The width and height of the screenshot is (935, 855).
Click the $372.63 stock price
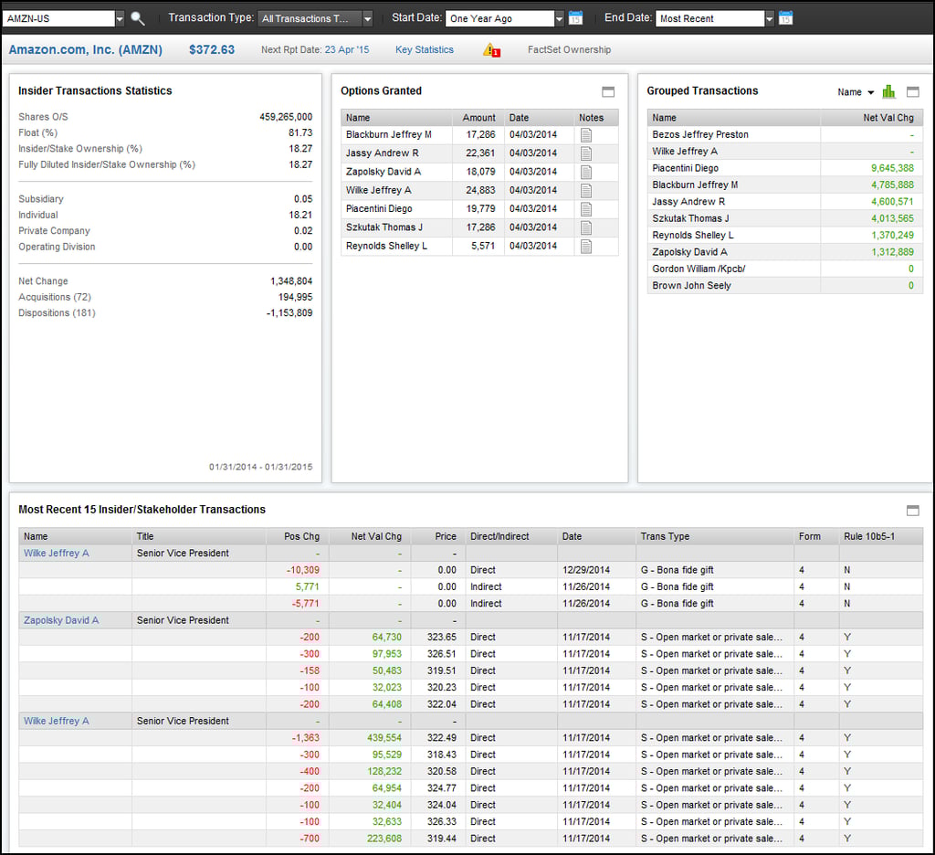coord(212,50)
